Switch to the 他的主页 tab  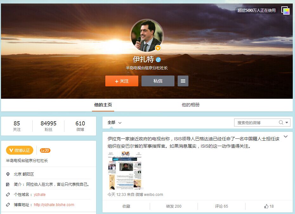(x=103, y=105)
